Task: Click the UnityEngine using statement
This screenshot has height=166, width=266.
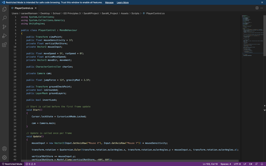Action: click(x=33, y=24)
